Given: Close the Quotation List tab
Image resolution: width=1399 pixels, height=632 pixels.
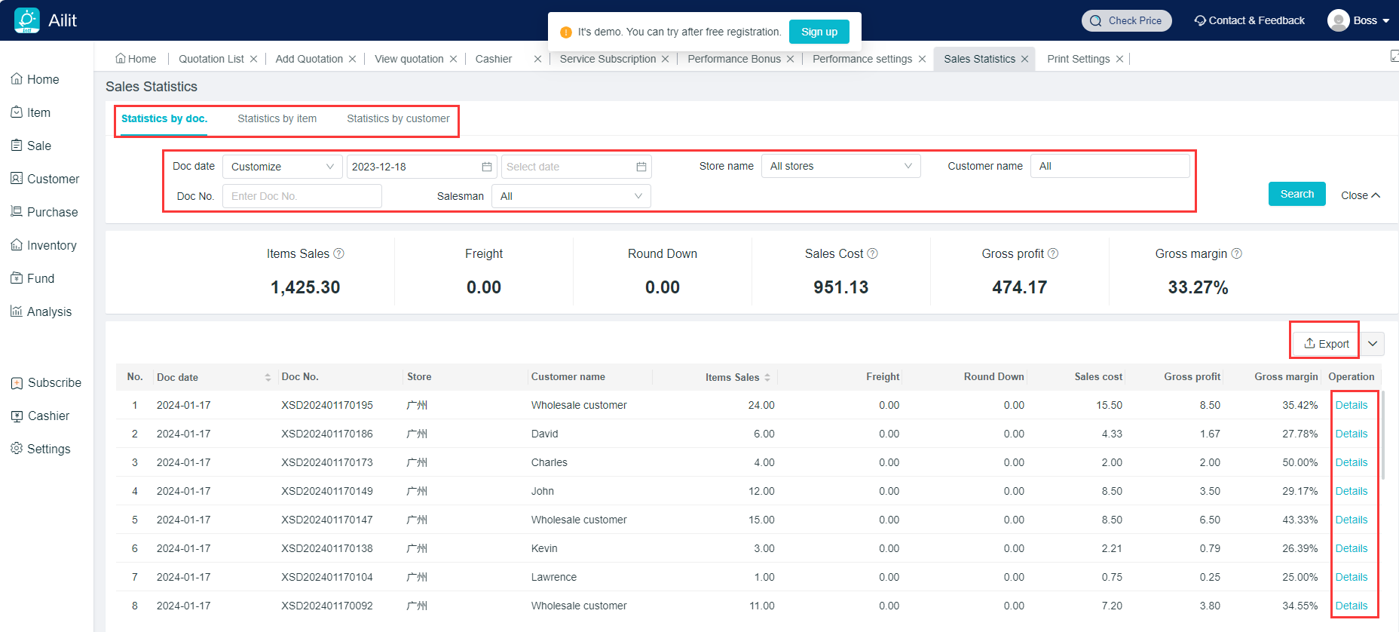Looking at the screenshot, I should tap(254, 59).
